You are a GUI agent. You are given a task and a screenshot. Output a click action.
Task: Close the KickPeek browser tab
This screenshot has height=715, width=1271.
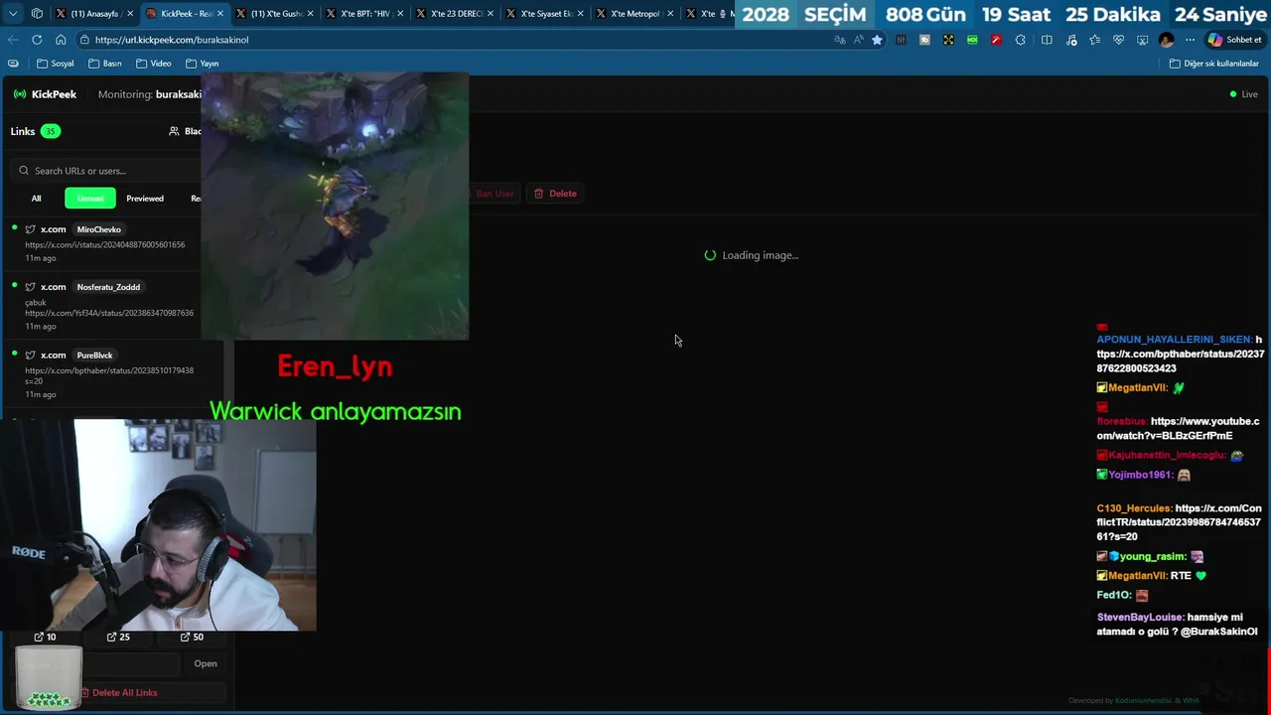tap(219, 14)
